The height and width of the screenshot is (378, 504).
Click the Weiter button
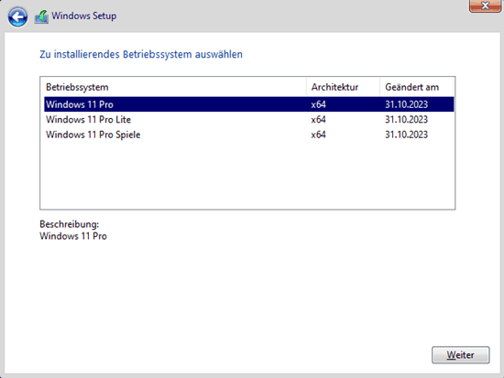[x=460, y=355]
